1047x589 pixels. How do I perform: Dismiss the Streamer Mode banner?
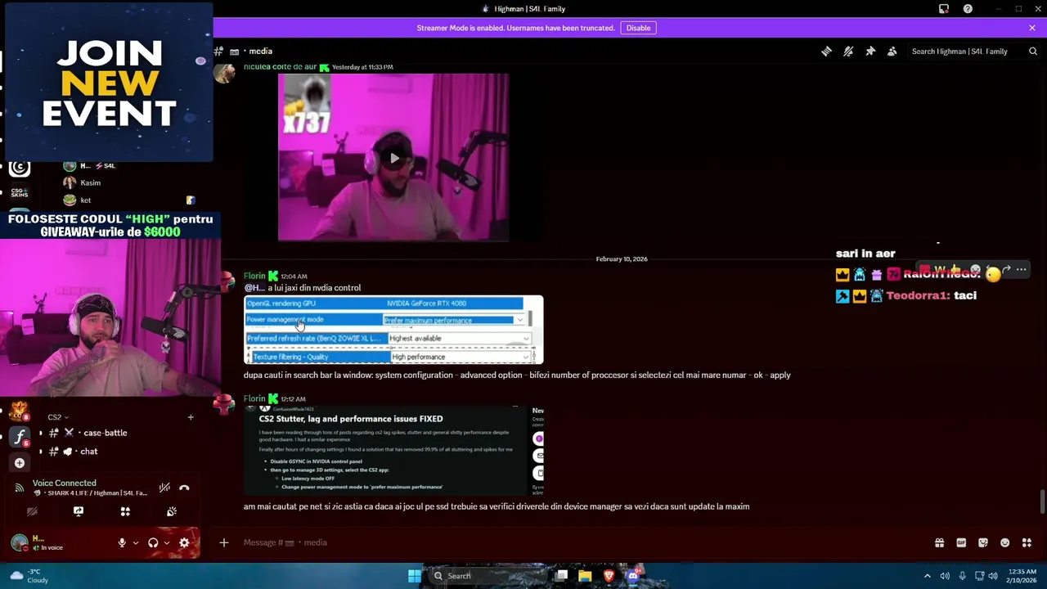point(1032,28)
